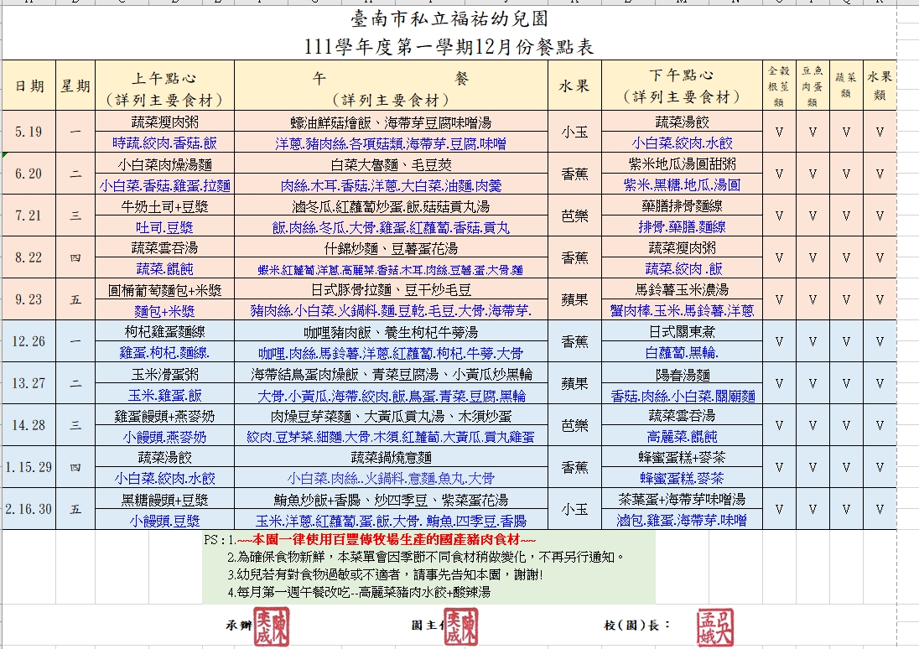Click the date cell 14.28
This screenshot has width=919, height=649.
[x=29, y=425]
